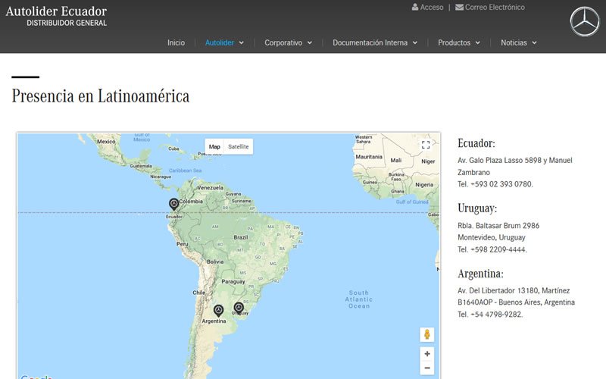606x379 pixels.
Task: Open the Productos menu
Action: click(x=458, y=43)
